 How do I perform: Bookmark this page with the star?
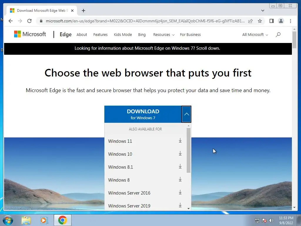point(260,21)
